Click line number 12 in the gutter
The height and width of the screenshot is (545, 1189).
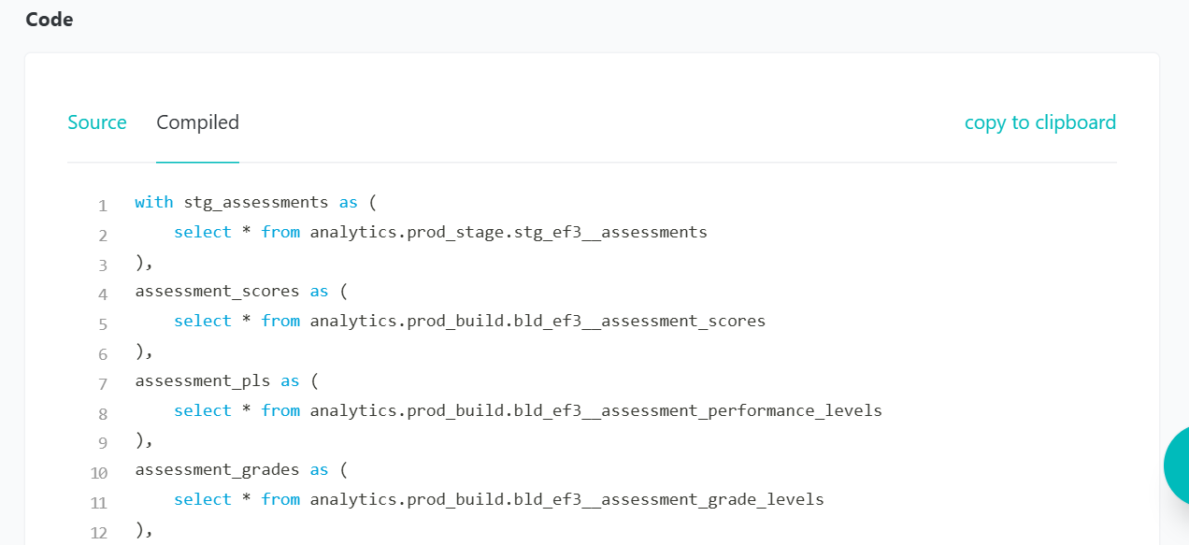point(99,532)
